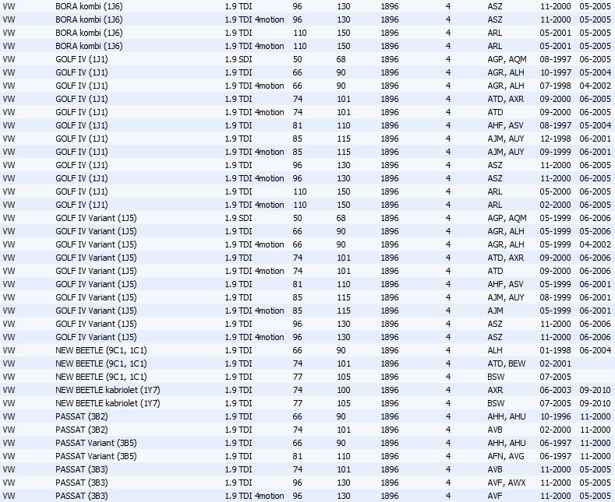This screenshot has height=502, width=615.
Task: Click AVB code in PASSAT (3B2) row
Action: click(495, 430)
